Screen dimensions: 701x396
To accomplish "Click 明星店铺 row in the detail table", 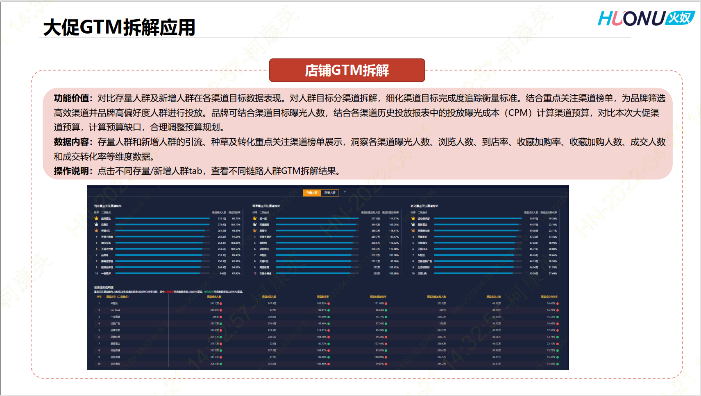I will [327, 351].
